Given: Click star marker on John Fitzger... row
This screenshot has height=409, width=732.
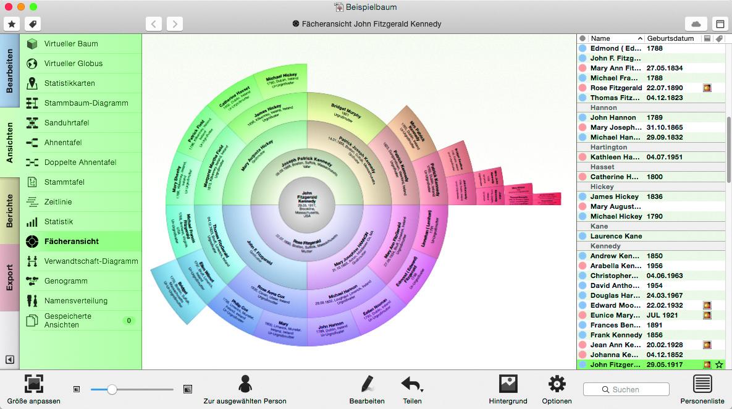Looking at the screenshot, I should point(720,365).
